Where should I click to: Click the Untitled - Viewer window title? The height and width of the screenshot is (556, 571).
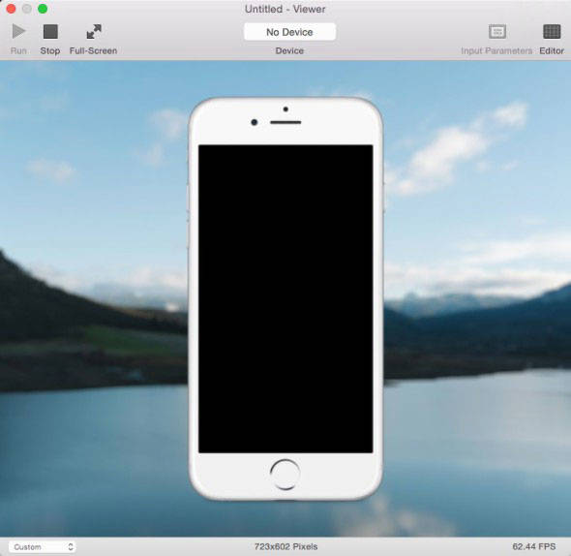pyautogui.click(x=285, y=9)
